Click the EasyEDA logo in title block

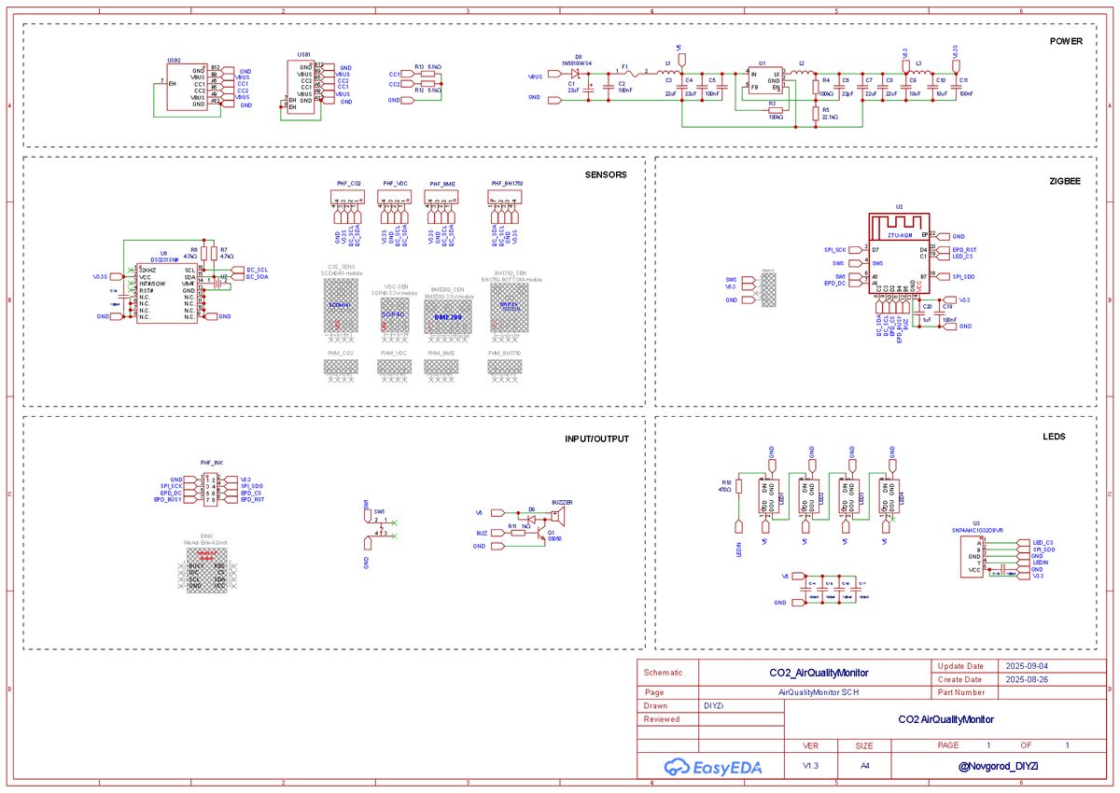713,767
